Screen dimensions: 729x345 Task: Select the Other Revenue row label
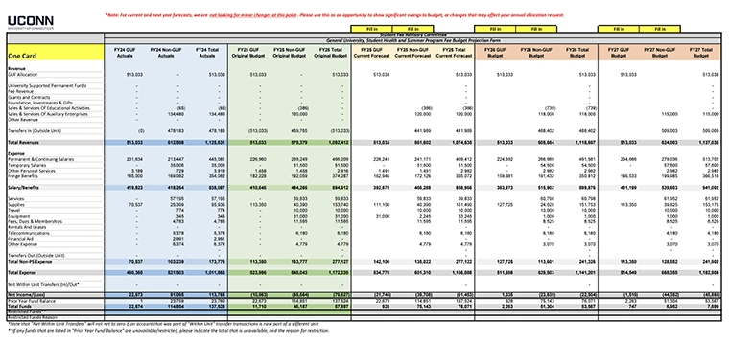coord(22,120)
